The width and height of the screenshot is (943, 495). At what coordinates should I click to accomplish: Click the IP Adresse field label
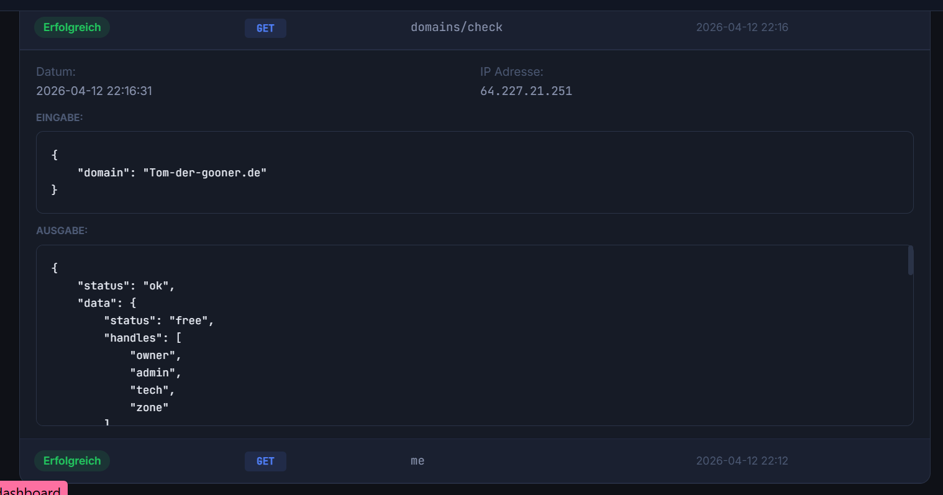tap(511, 72)
